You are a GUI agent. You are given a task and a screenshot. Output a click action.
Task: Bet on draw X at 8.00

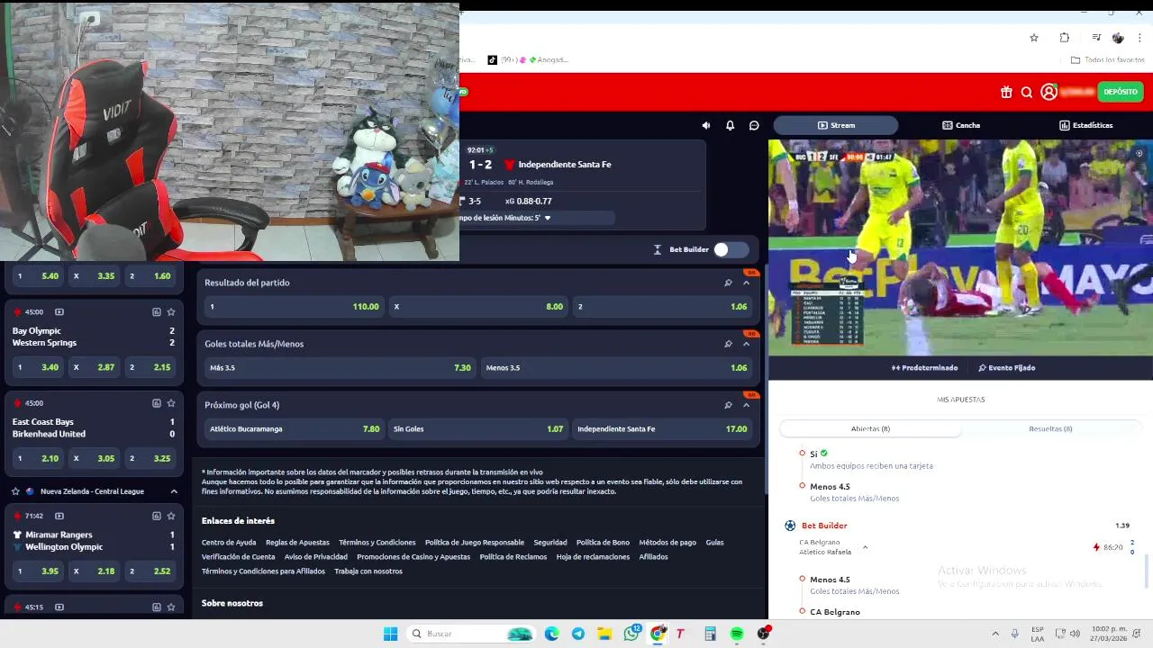477,307
